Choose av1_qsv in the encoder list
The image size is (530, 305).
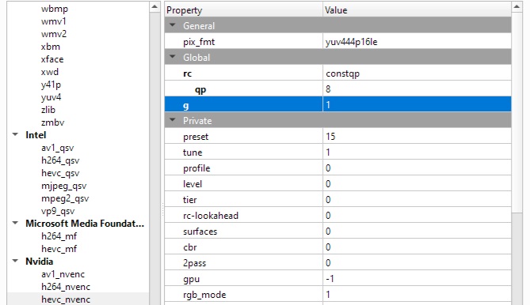click(58, 148)
